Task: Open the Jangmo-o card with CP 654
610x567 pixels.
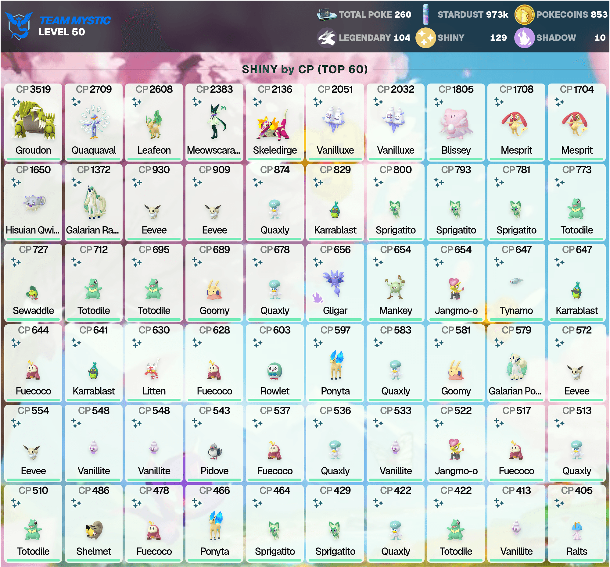Action: (x=456, y=283)
